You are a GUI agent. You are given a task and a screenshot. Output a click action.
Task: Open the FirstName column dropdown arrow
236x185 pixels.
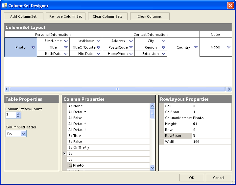[x=66, y=41]
